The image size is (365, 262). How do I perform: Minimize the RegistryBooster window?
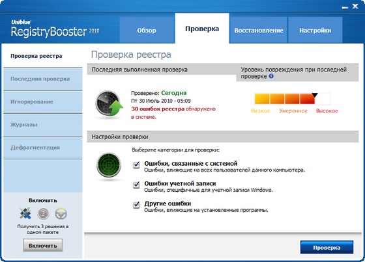coord(345,7)
